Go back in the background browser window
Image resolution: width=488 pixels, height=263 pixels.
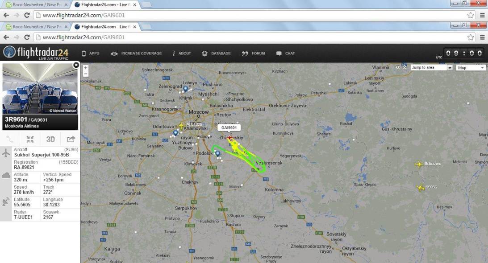coord(6,15)
